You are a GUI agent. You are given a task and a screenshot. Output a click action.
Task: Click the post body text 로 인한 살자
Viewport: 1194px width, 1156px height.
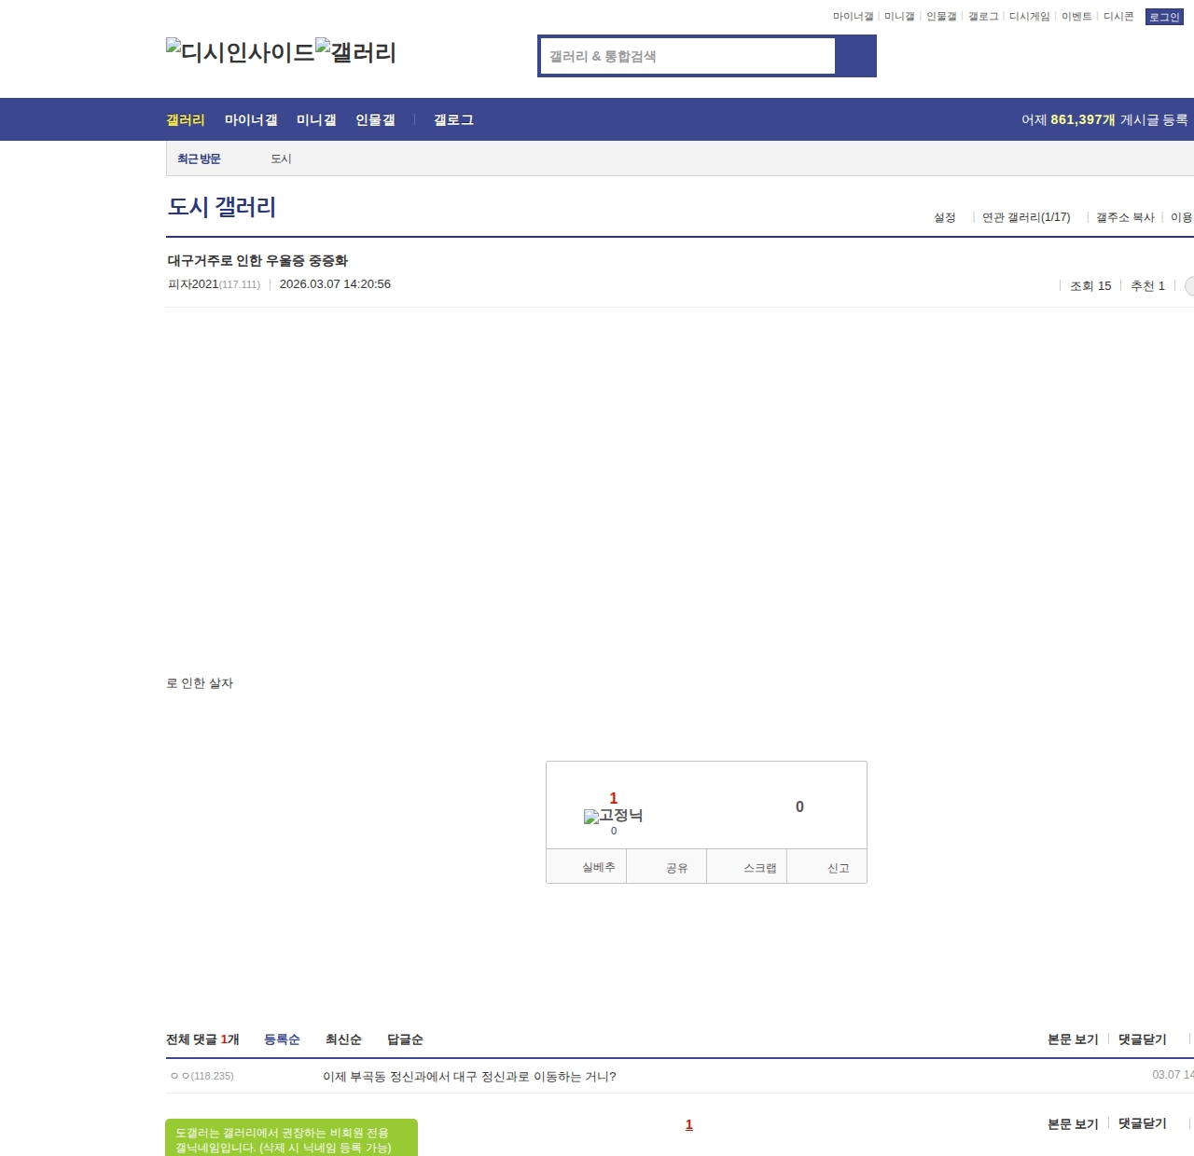click(200, 683)
